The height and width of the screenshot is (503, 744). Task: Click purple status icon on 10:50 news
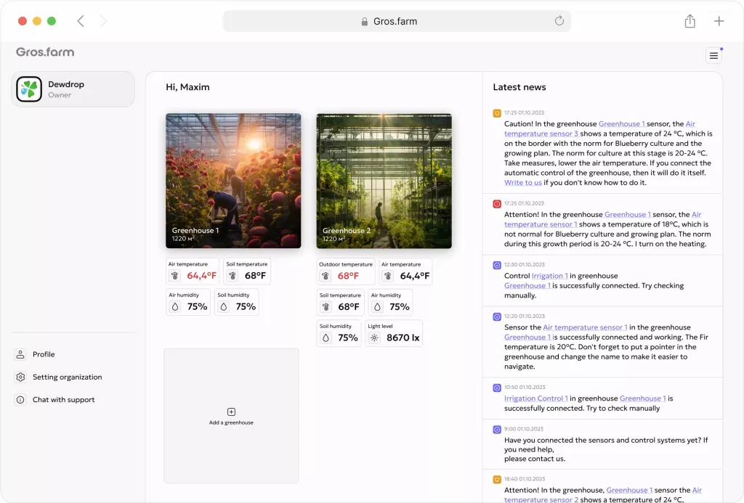497,388
